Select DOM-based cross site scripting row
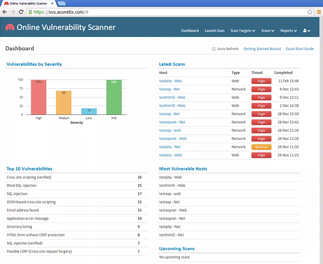Image resolution: width=323 pixels, height=264 pixels. [x=76, y=202]
